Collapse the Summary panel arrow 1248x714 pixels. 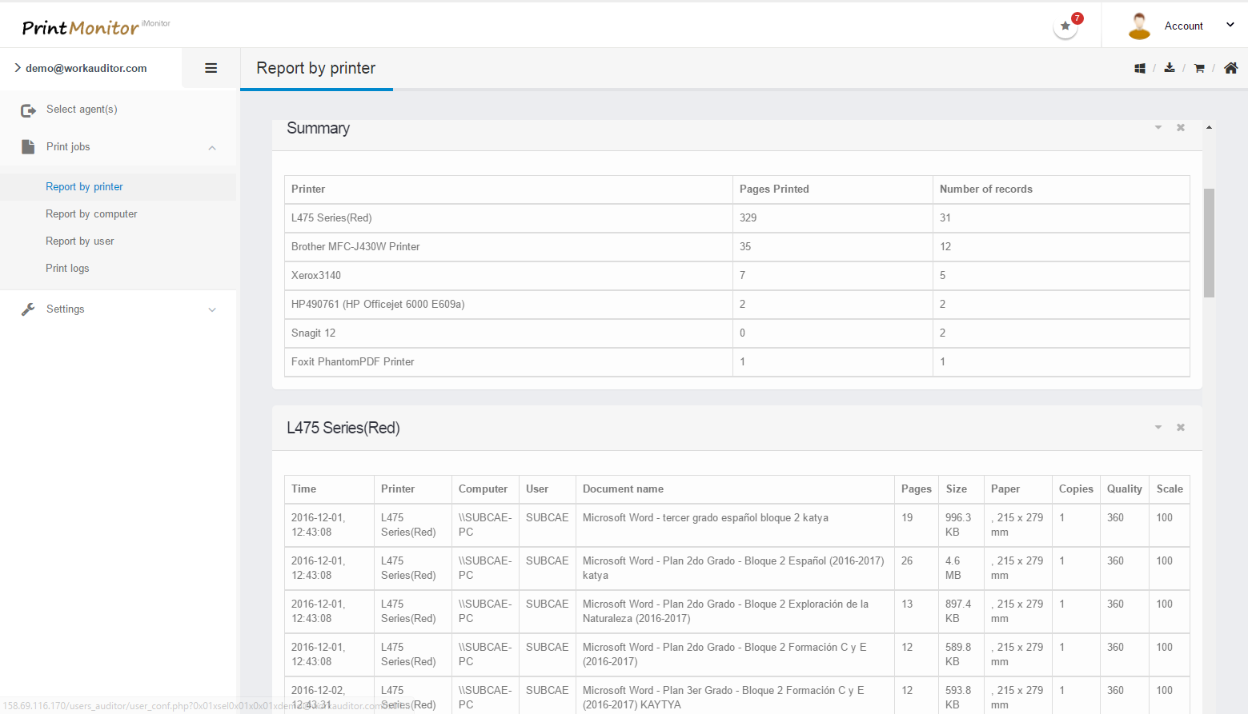pyautogui.click(x=1158, y=128)
